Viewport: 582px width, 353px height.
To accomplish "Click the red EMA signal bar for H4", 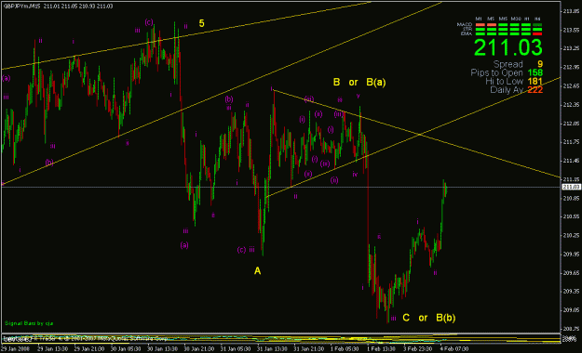I will (x=537, y=33).
